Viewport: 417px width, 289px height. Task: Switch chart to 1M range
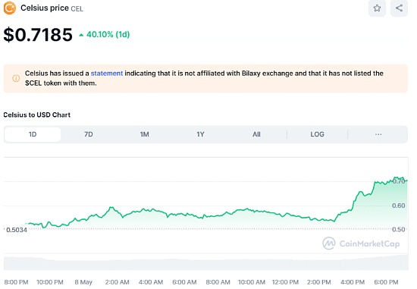tap(144, 134)
